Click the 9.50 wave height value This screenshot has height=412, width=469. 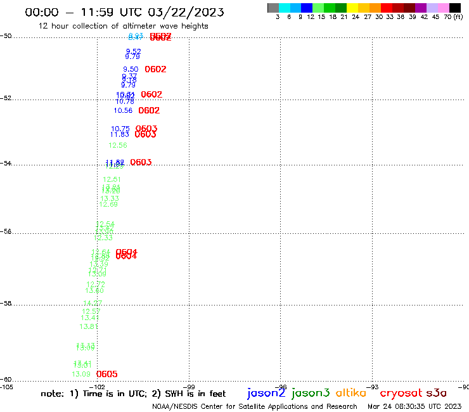coord(131,70)
